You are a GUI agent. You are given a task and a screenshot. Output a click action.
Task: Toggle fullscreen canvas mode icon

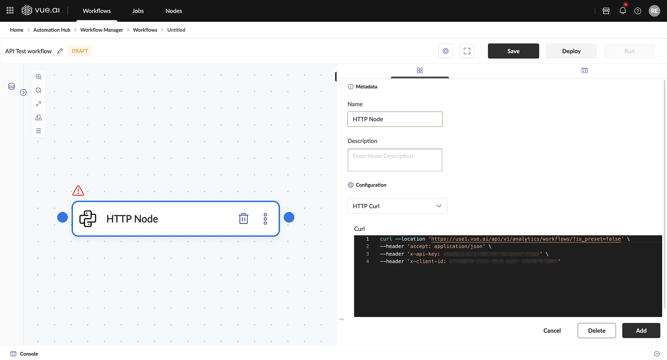pos(467,51)
